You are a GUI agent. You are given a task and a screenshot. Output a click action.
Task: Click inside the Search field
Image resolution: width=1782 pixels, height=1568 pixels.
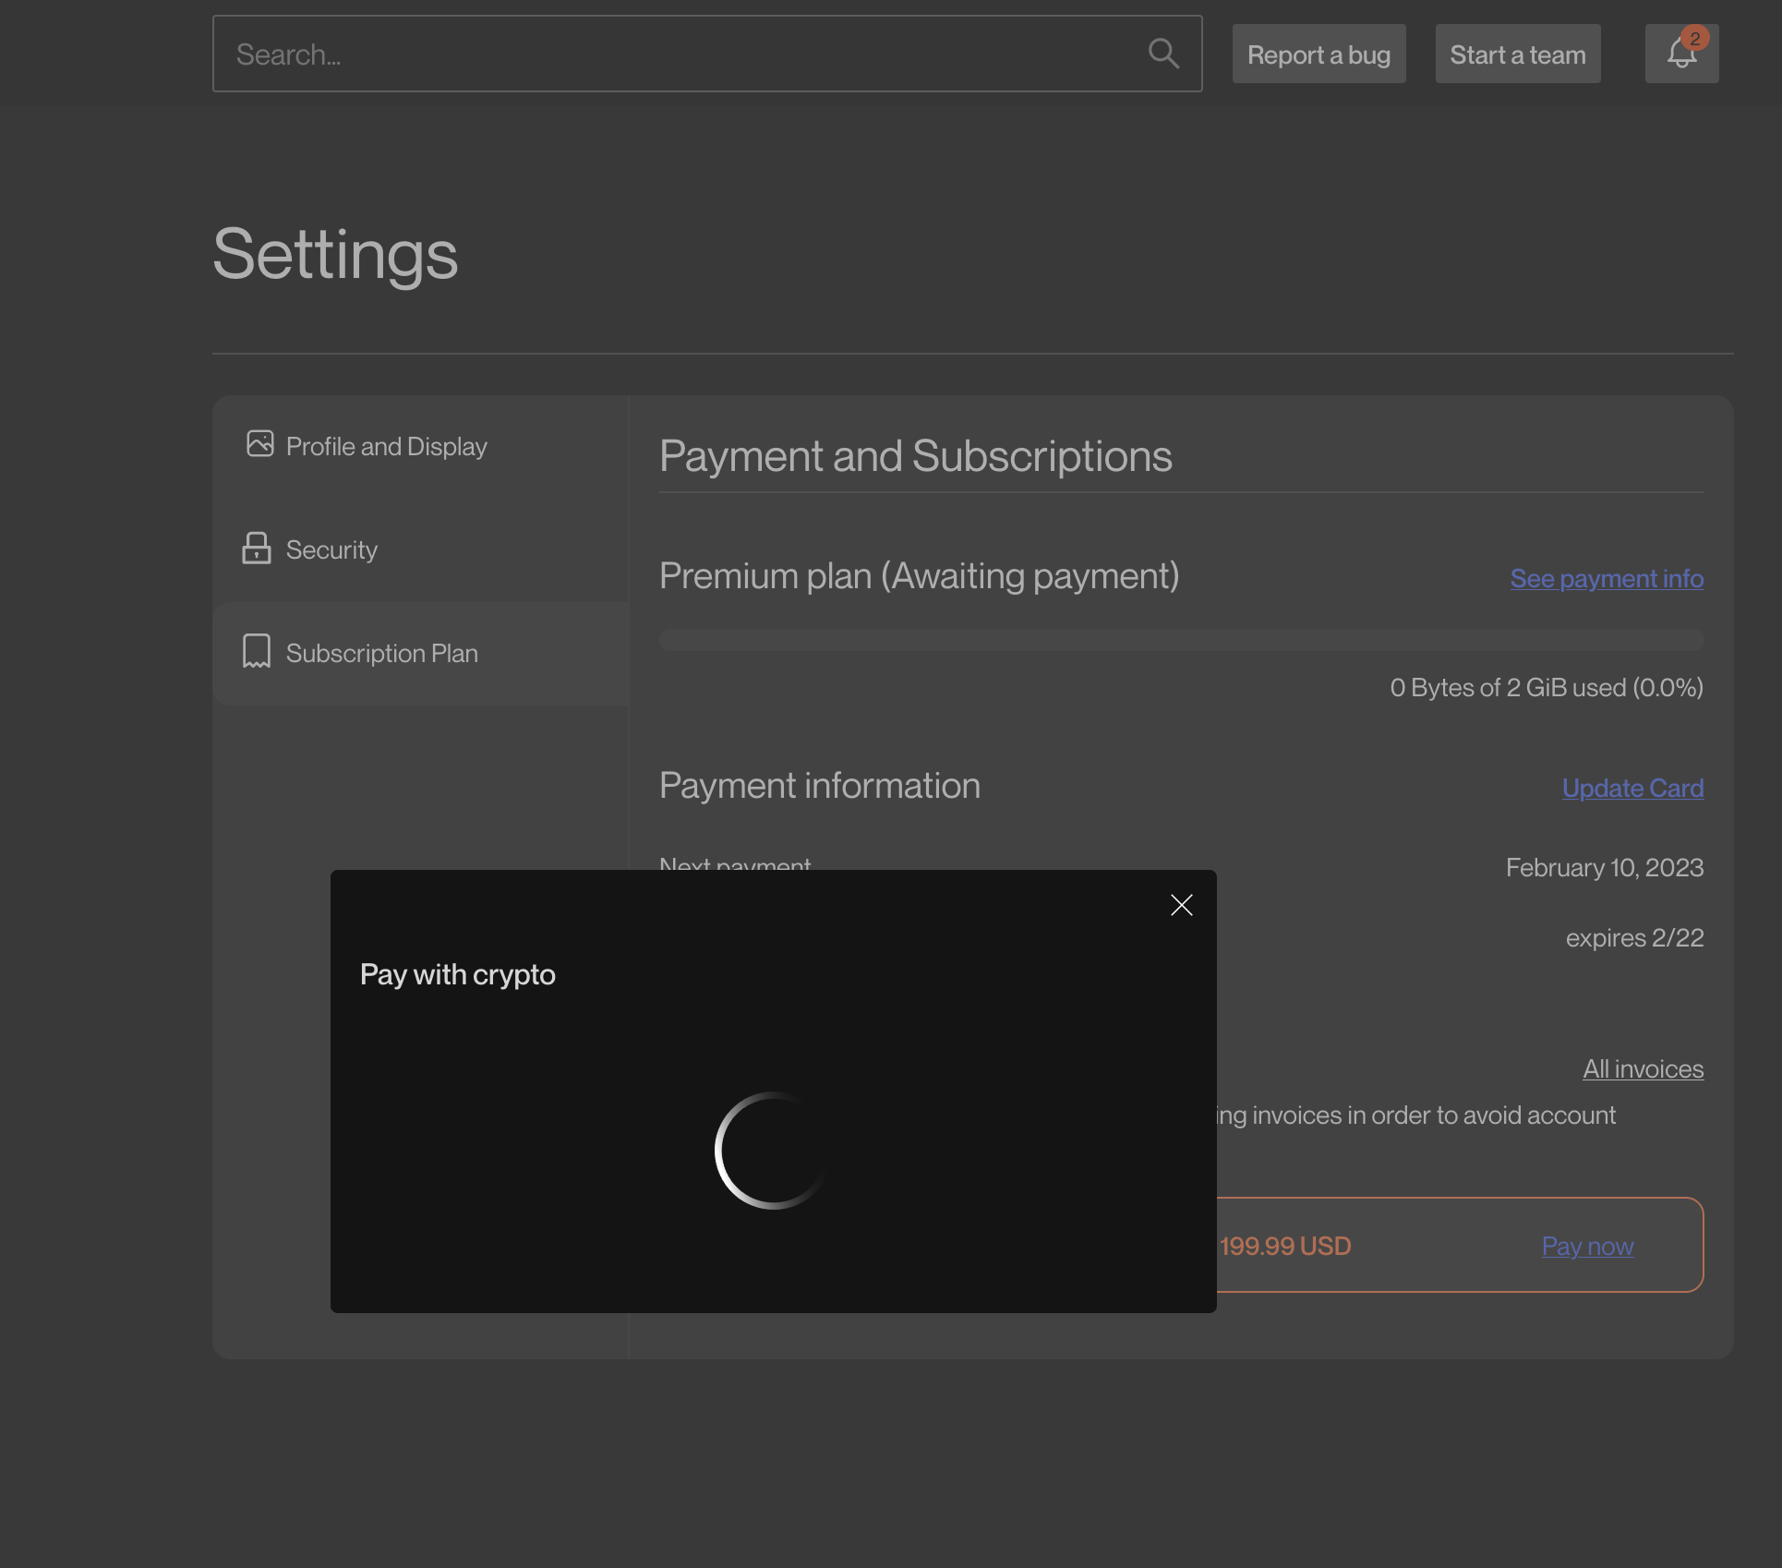click(x=646, y=54)
